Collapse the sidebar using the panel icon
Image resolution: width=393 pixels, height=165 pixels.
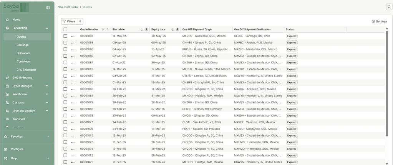coord(48,8)
